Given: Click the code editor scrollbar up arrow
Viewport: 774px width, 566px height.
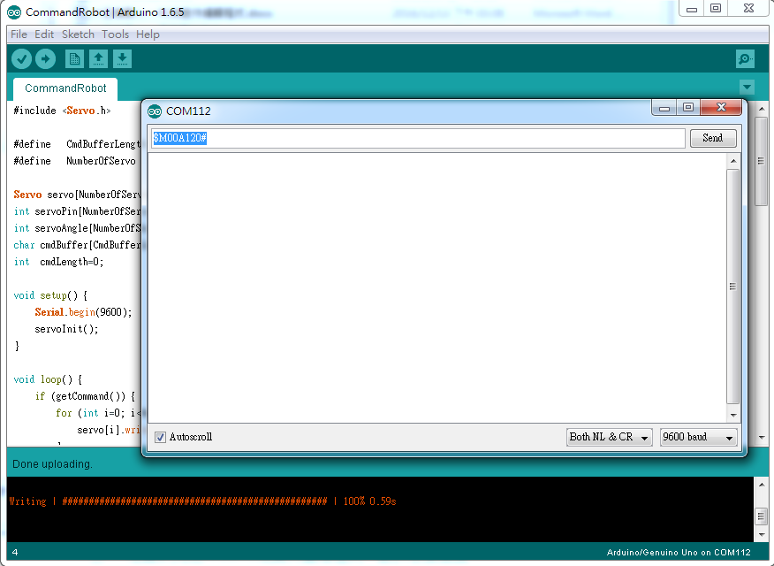Looking at the screenshot, I should (x=761, y=108).
